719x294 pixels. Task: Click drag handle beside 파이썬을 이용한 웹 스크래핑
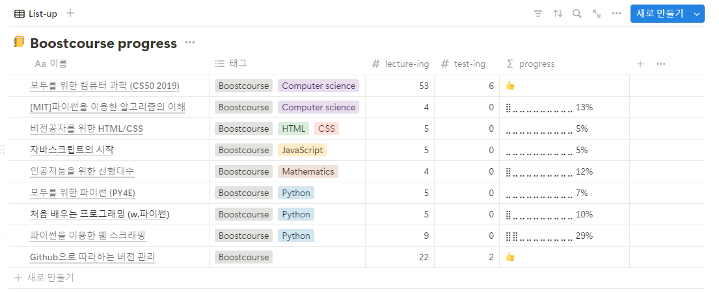(3, 236)
